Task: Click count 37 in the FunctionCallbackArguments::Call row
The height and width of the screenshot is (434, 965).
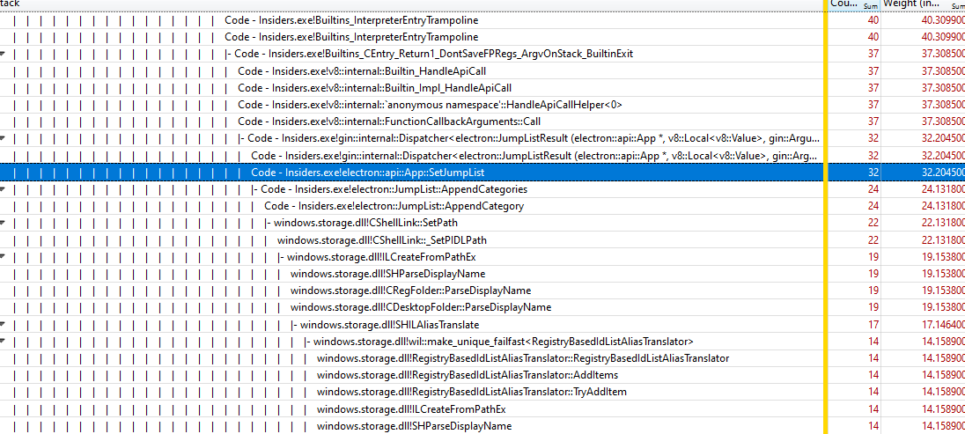Action: point(873,121)
